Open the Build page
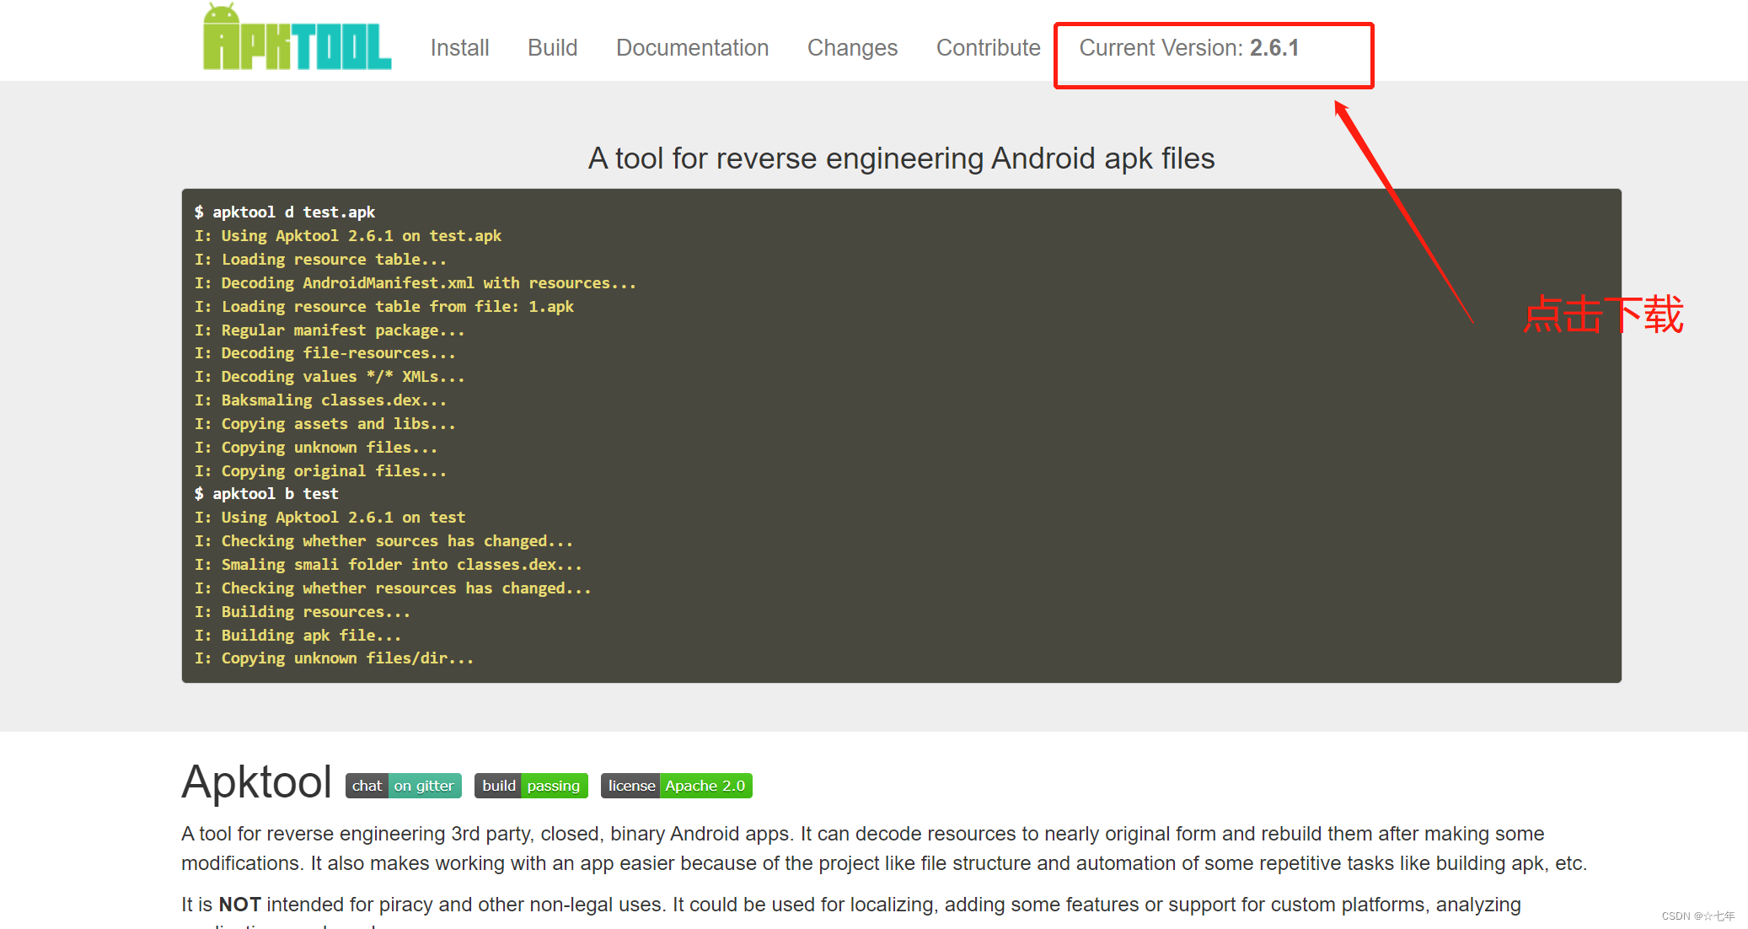Image resolution: width=1748 pixels, height=929 pixels. pyautogui.click(x=552, y=48)
